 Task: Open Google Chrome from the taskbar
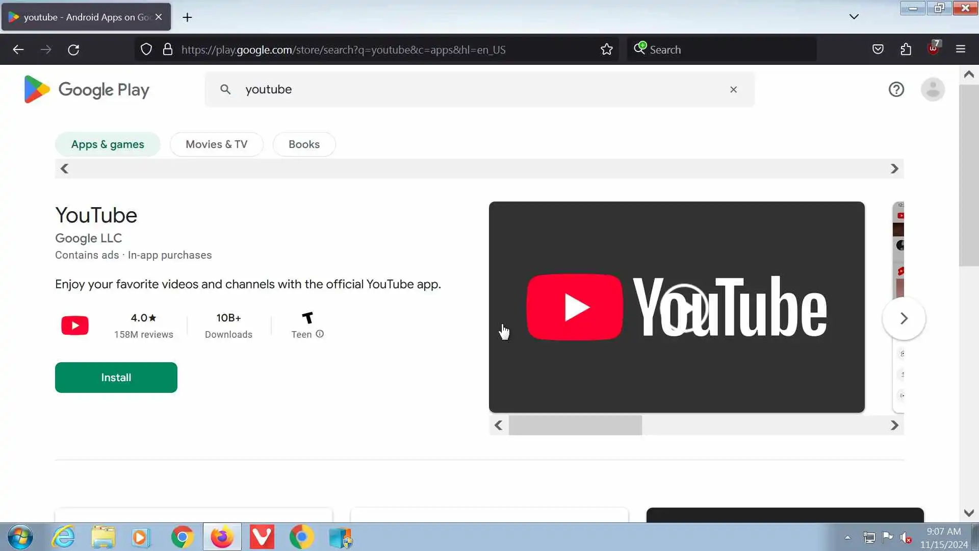182,537
